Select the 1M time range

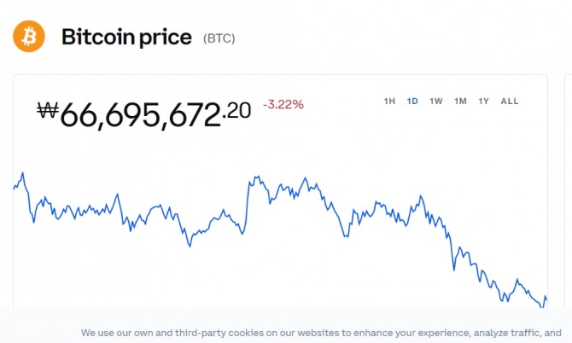pos(460,102)
